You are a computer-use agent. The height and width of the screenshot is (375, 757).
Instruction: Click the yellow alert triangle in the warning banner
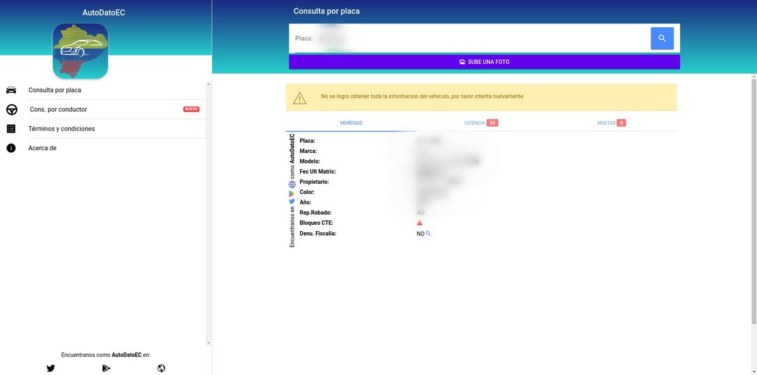[x=299, y=97]
